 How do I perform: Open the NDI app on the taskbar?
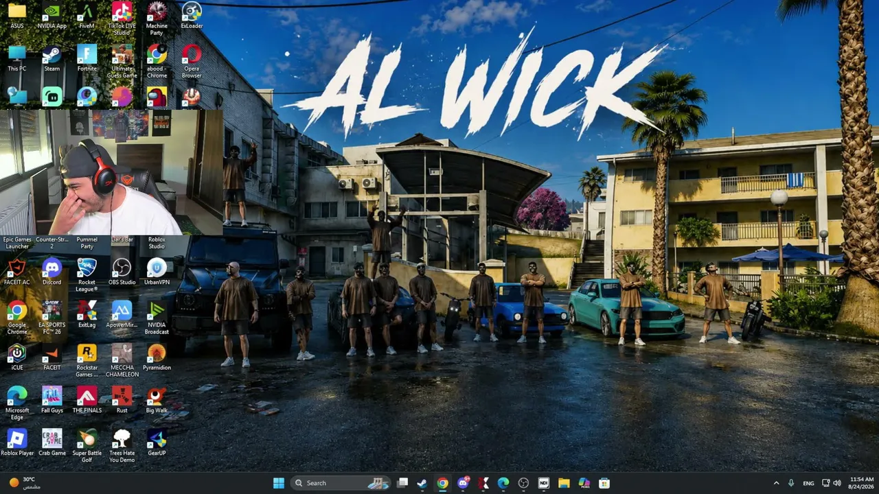(x=544, y=483)
